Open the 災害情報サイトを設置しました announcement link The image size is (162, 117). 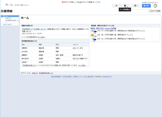coord(34,29)
